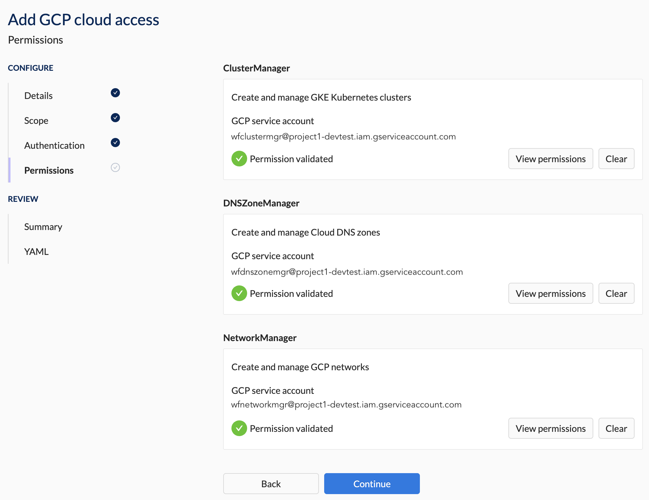Open the Details step in the sidebar
This screenshot has height=500, width=649.
click(x=38, y=96)
